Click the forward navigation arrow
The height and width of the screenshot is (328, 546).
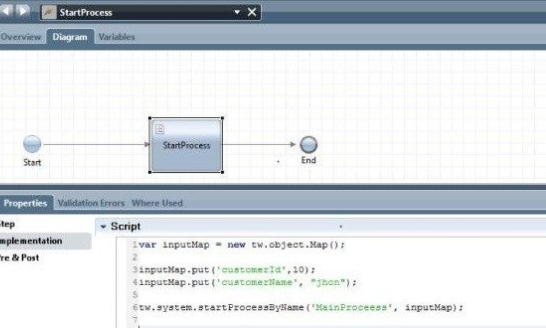pos(23,11)
